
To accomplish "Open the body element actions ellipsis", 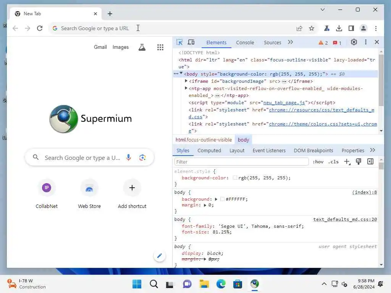I will point(176,74).
